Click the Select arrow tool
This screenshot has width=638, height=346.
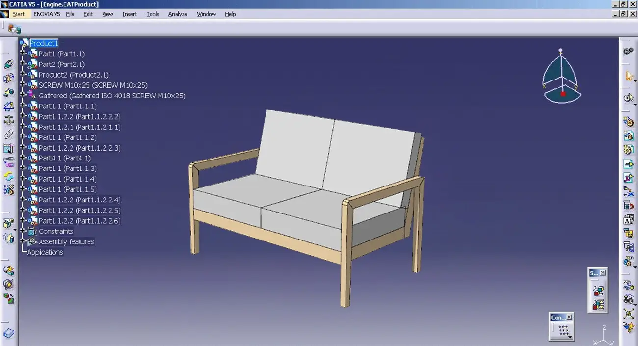[629, 76]
